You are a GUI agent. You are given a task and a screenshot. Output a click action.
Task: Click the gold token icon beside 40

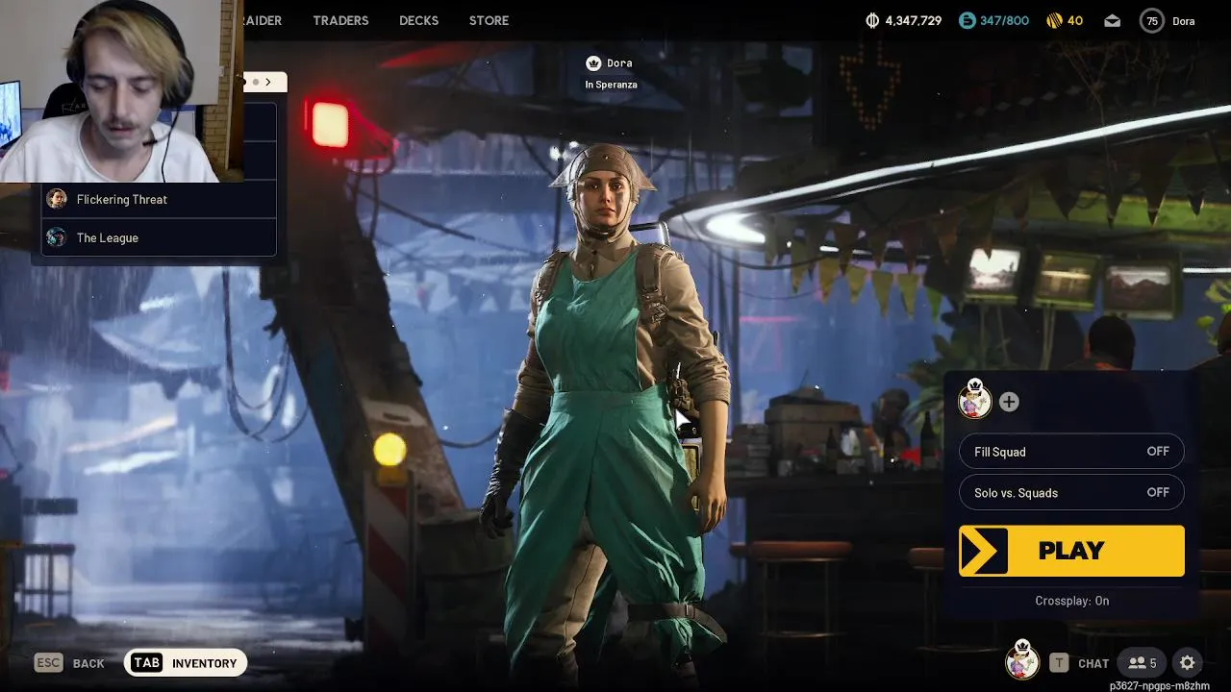1053,20
